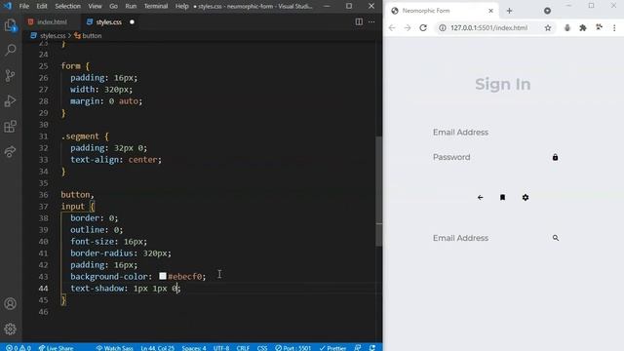Click line number 44 in the editor gutter
The image size is (624, 351).
(43, 289)
